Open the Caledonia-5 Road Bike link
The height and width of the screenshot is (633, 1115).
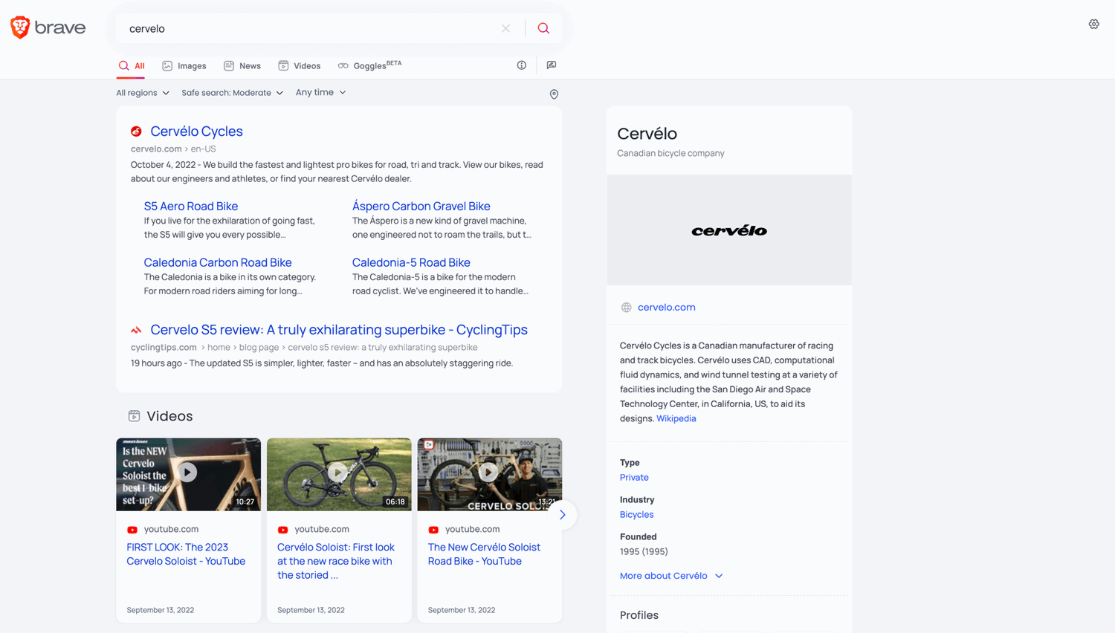411,263
